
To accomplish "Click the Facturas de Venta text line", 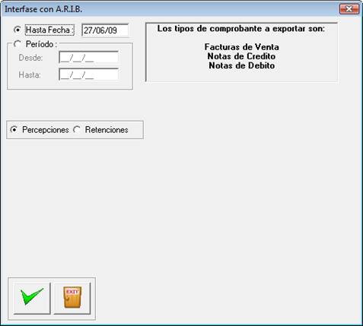I will click(x=242, y=47).
